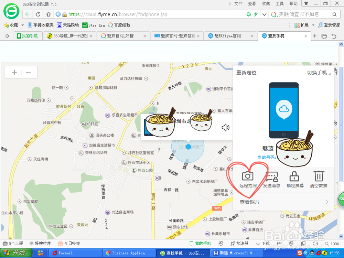This screenshot has height=258, width=344.
Task: Toggle the sidebar panel arrow left of tabs
Action: 7,36
